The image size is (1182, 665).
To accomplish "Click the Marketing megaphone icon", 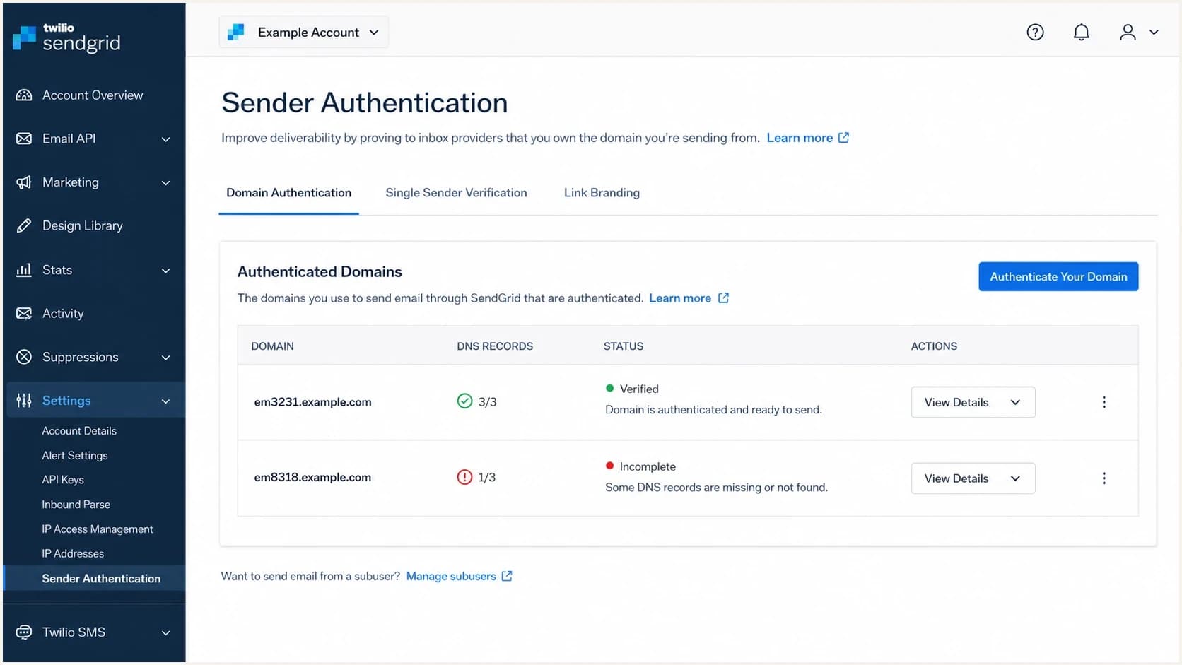I will pos(24,182).
